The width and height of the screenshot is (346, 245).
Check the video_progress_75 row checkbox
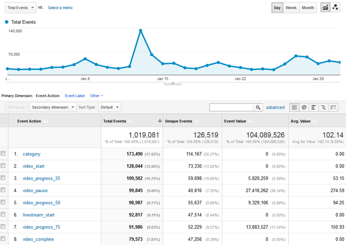[3, 226]
